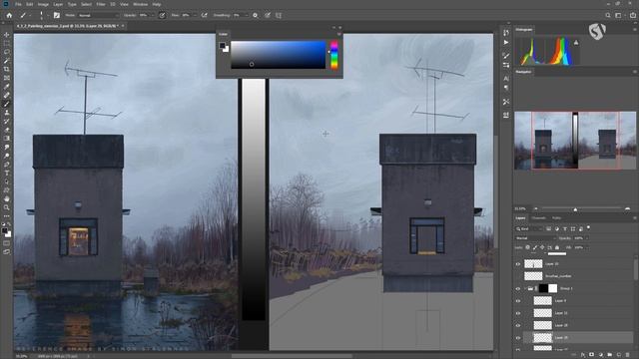Select the Dodge tool

(x=7, y=156)
